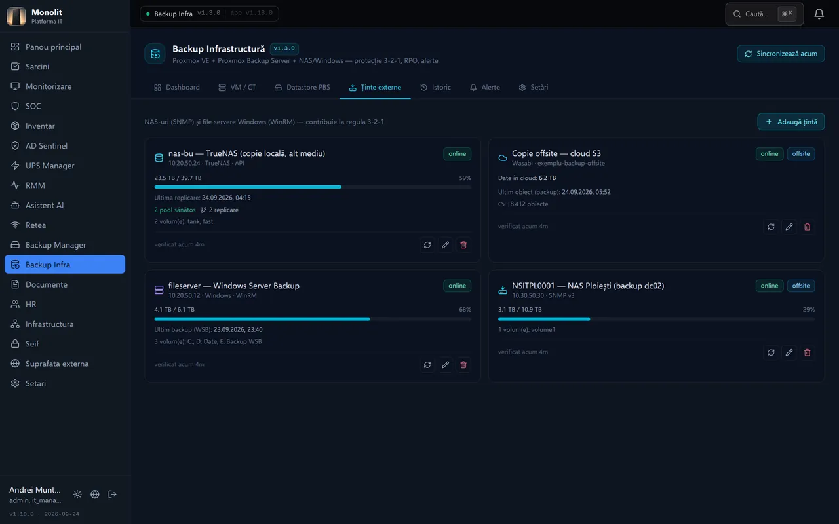
Task: Click the NSITPL0001 29% usage bar
Action: click(x=657, y=319)
